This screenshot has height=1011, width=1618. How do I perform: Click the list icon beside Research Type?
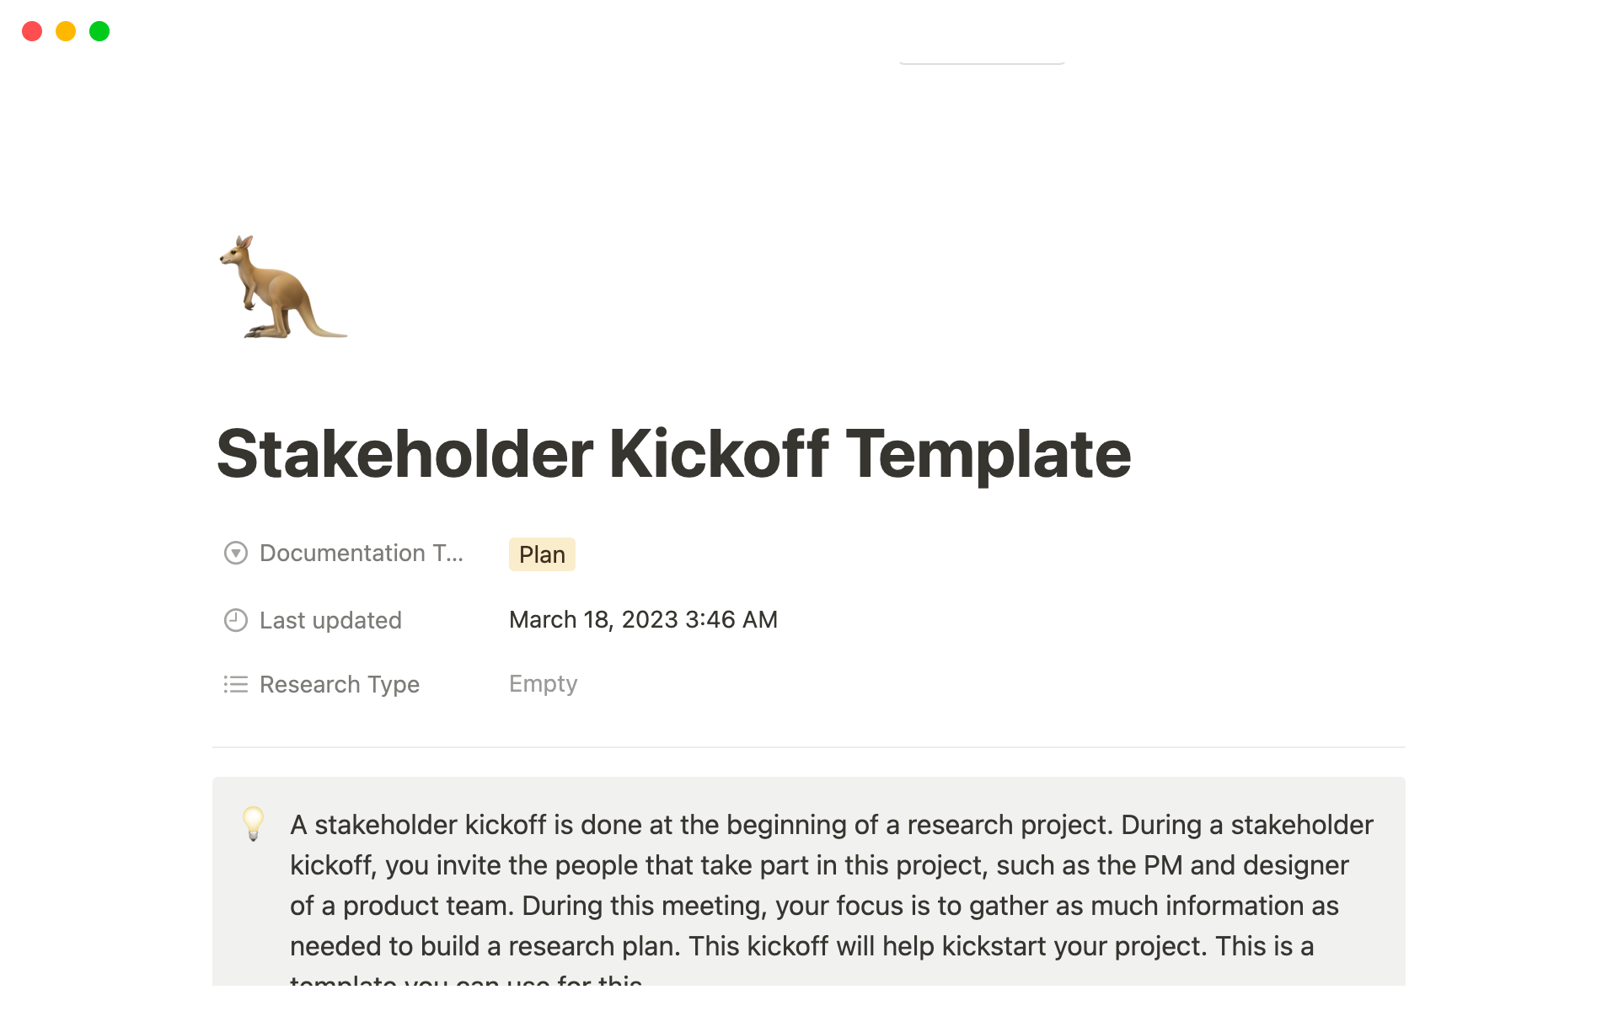pyautogui.click(x=236, y=684)
